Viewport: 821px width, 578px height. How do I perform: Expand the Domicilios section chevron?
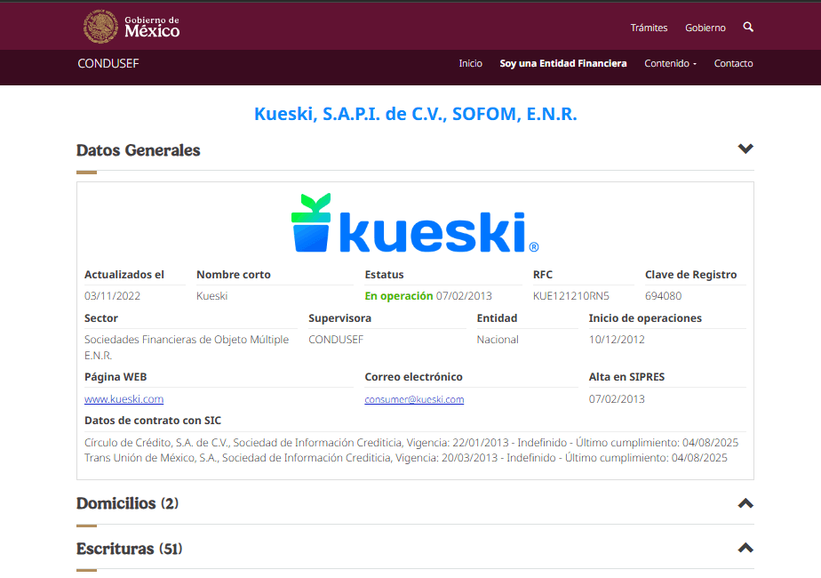click(745, 503)
